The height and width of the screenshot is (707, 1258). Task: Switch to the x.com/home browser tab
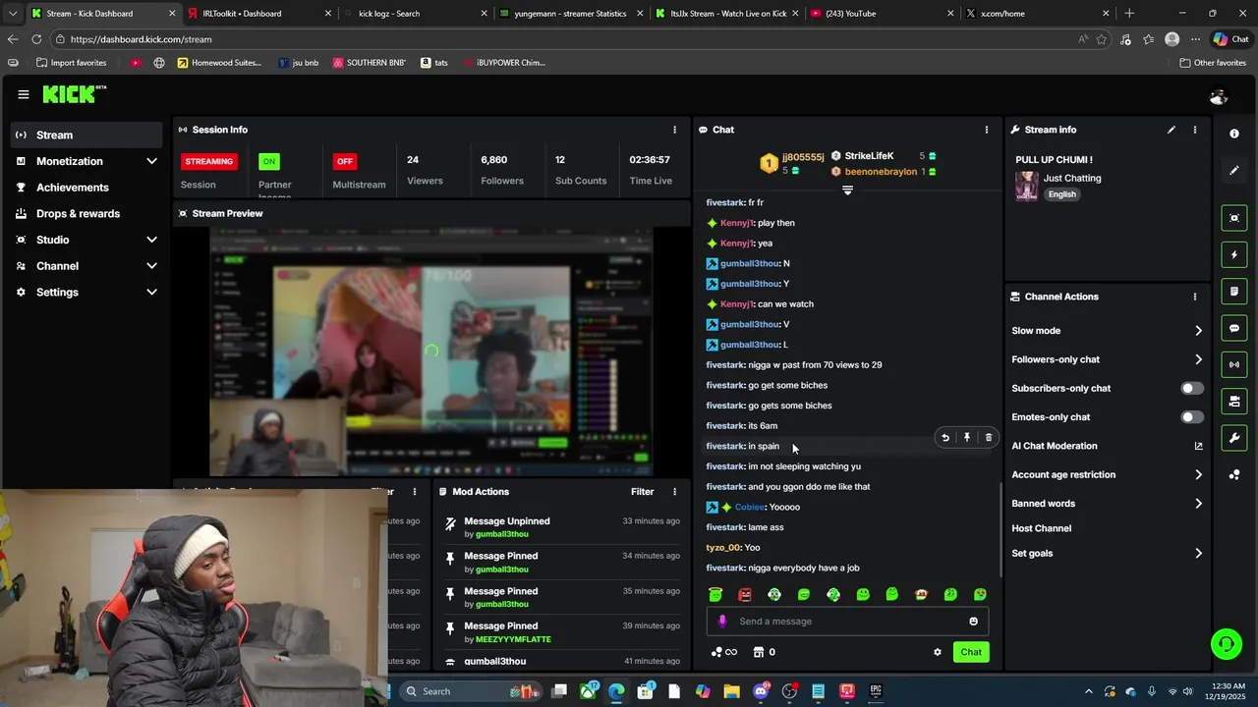(x=1038, y=14)
